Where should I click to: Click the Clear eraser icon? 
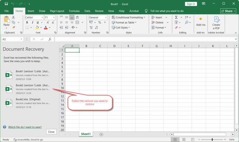pos(176,28)
